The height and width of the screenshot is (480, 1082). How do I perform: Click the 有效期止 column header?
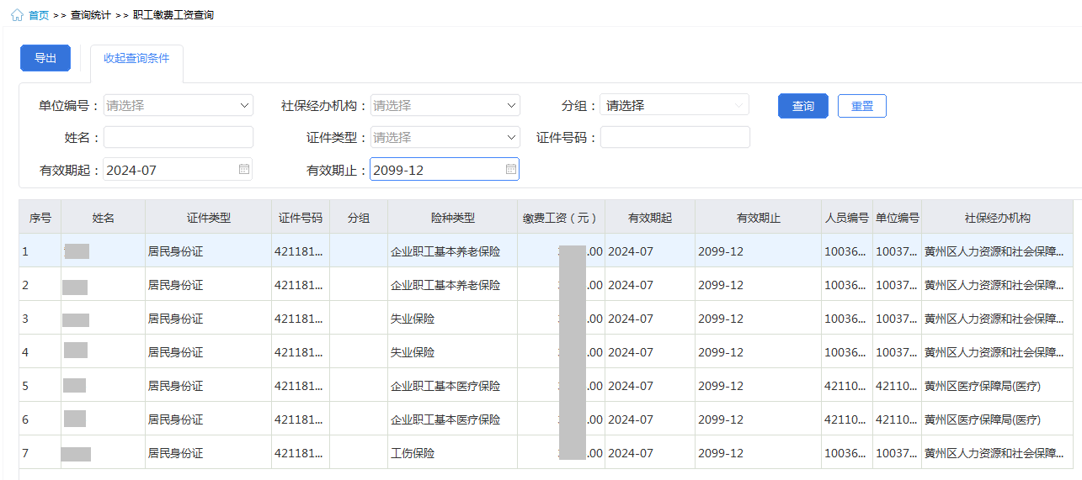[x=759, y=218]
